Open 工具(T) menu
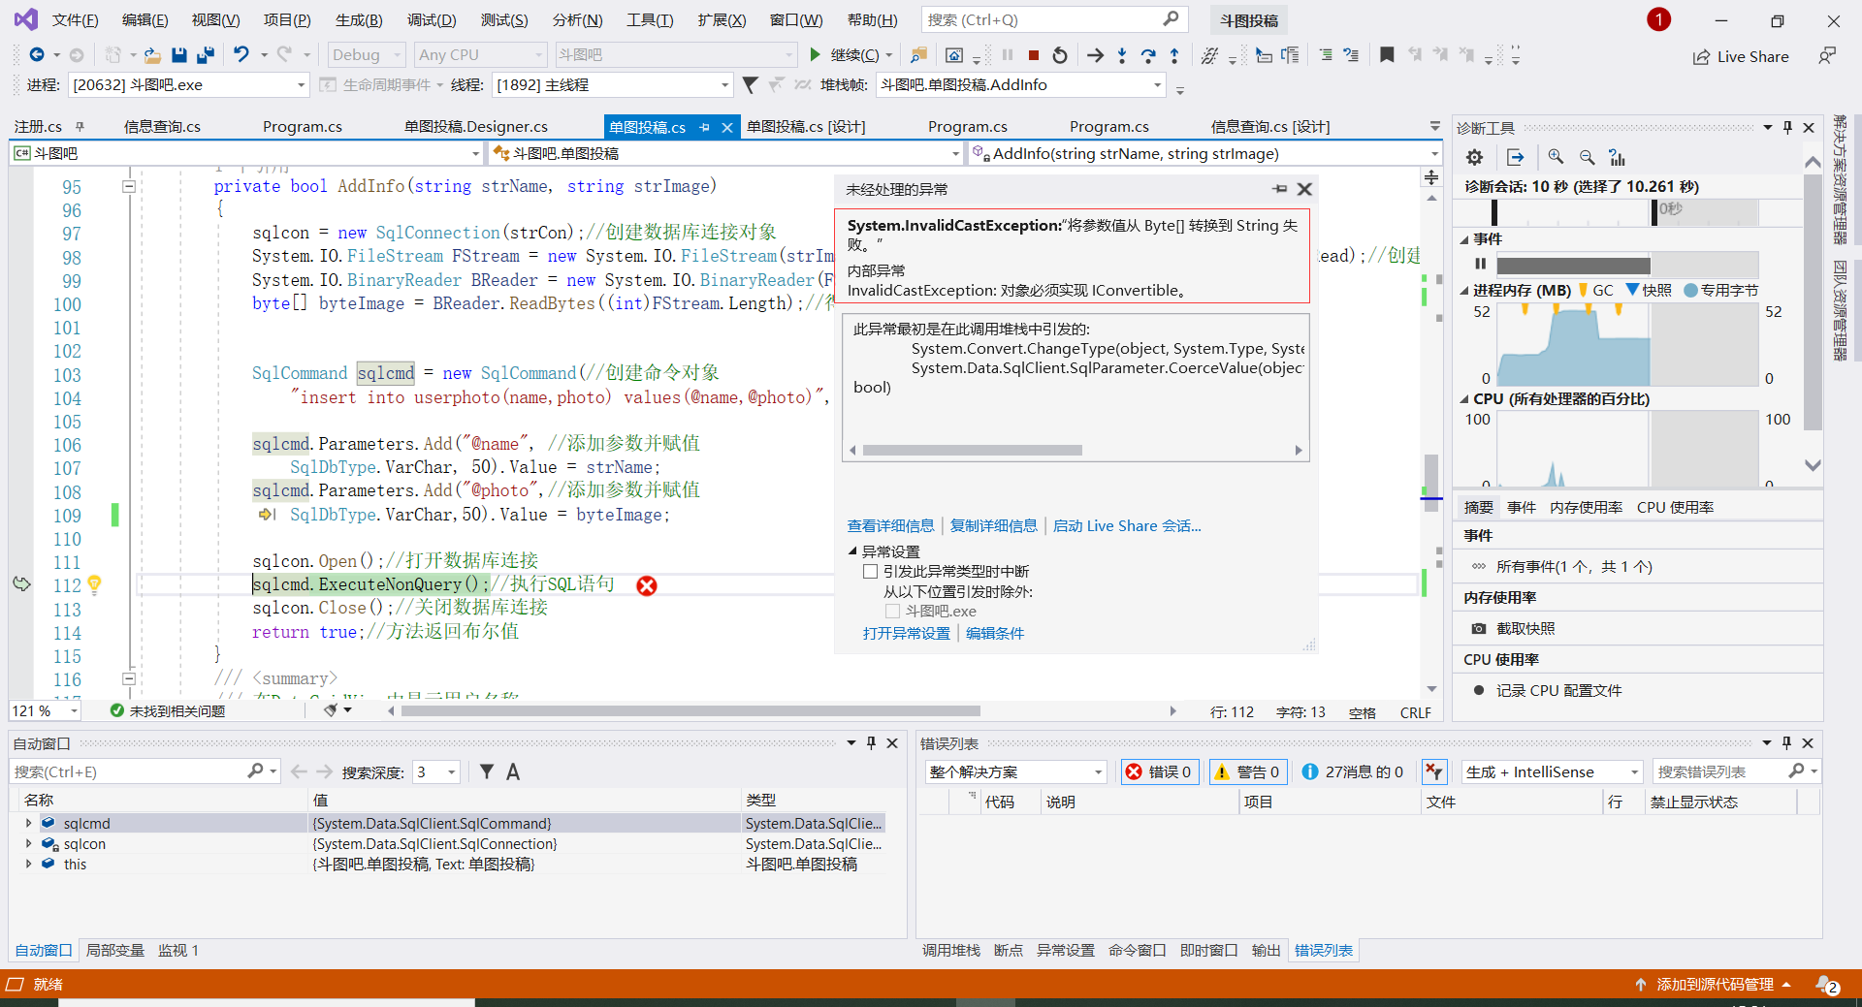The width and height of the screenshot is (1862, 1007). coord(650,20)
